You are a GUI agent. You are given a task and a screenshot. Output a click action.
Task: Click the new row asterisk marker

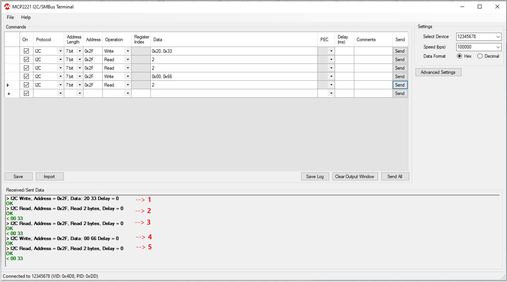8,94
